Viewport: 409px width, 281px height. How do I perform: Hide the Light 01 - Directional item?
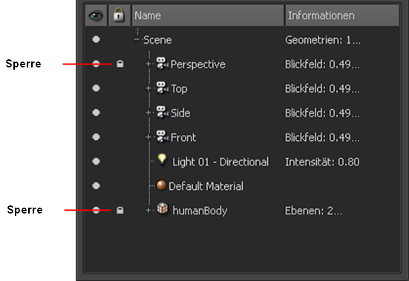[x=96, y=161]
